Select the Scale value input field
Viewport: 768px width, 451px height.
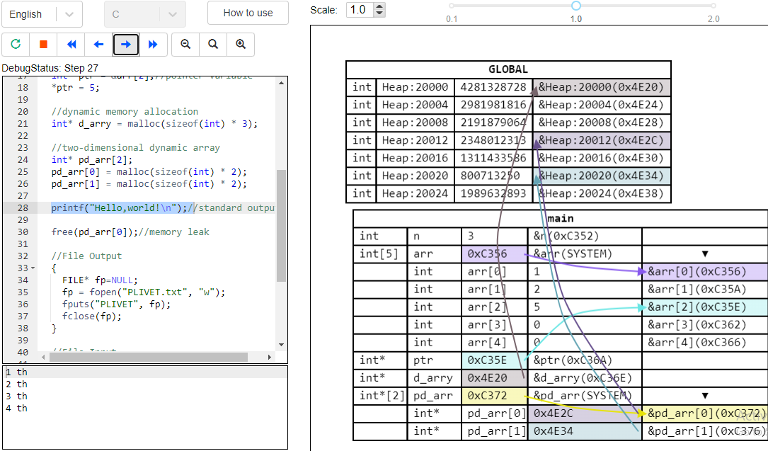(361, 10)
